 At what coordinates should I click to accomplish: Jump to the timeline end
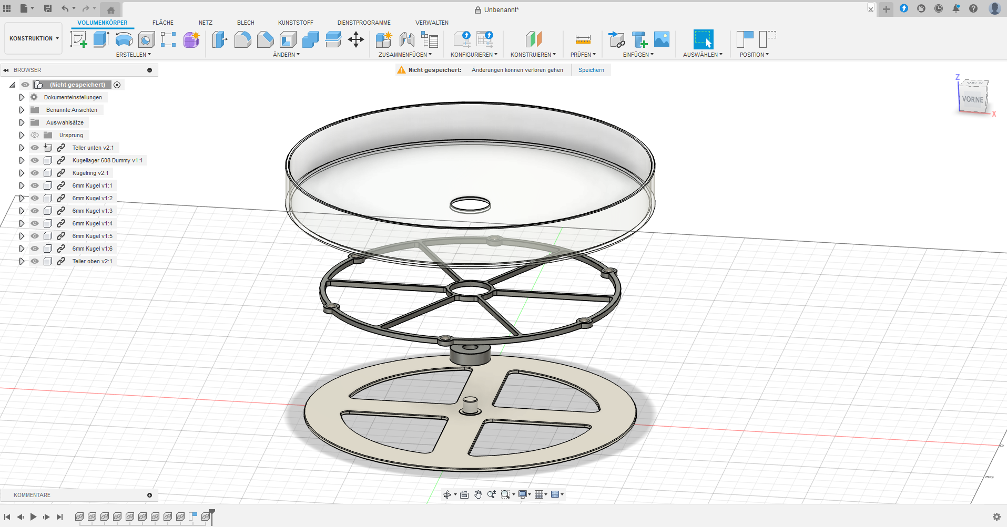click(x=59, y=517)
